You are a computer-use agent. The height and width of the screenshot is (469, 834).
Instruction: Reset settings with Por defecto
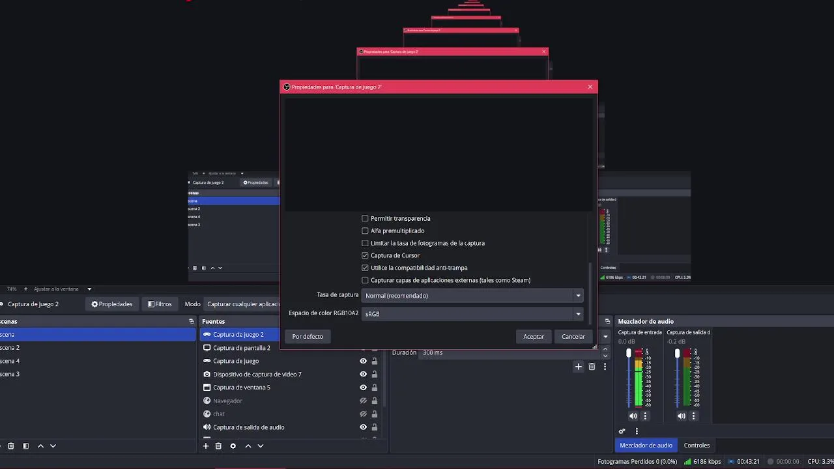(x=308, y=337)
